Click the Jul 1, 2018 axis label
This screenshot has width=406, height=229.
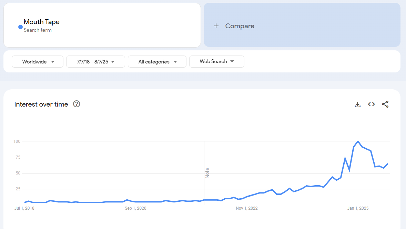coord(24,208)
